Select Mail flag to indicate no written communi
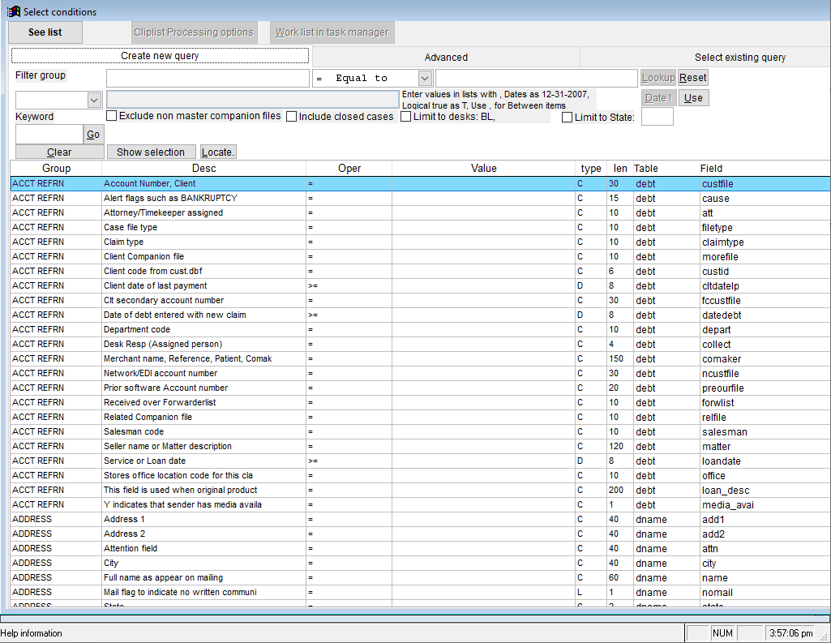This screenshot has width=831, height=643. (420, 592)
